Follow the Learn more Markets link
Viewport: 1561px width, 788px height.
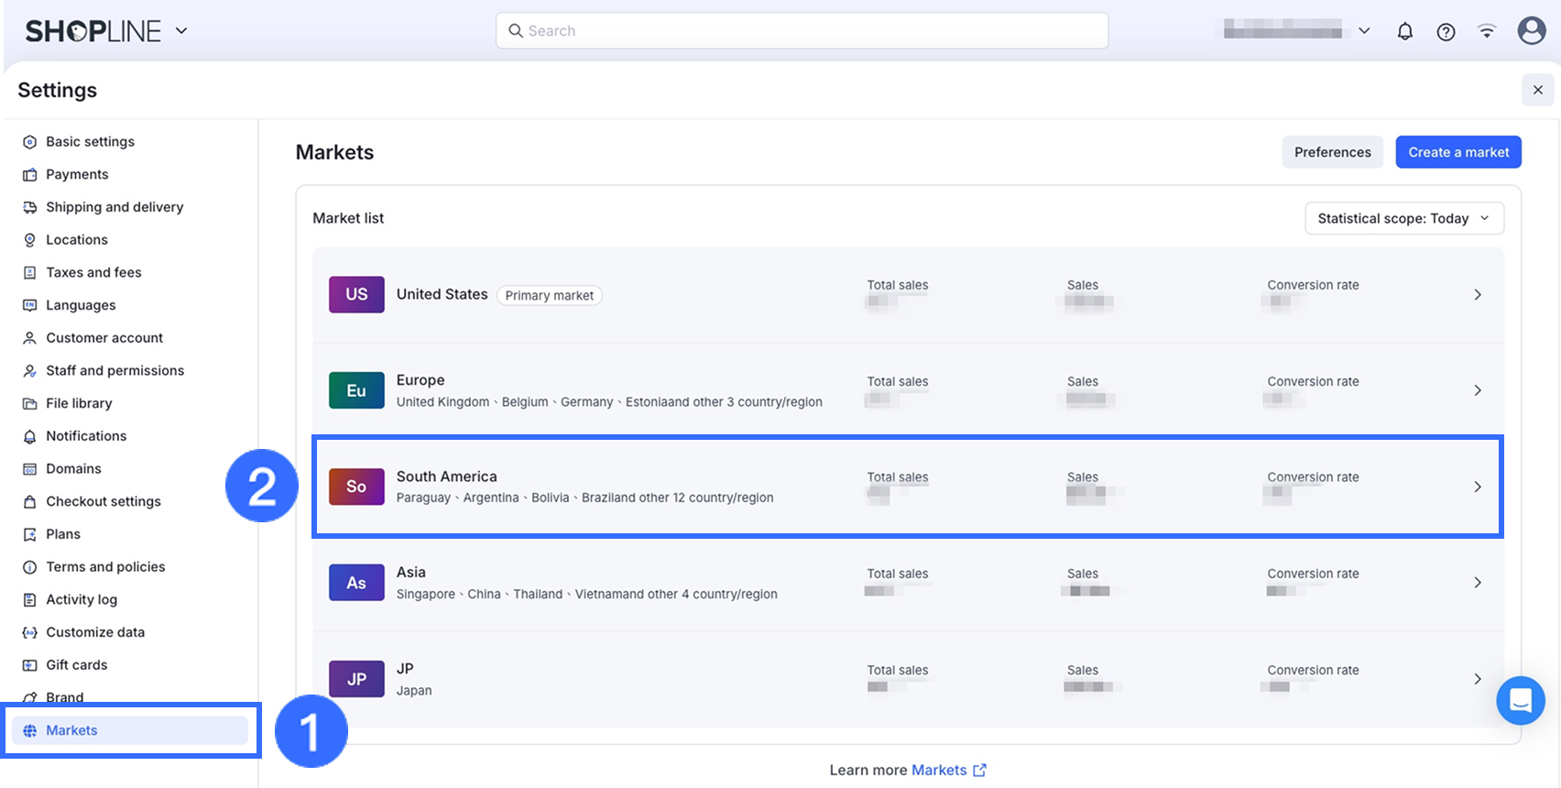[939, 770]
